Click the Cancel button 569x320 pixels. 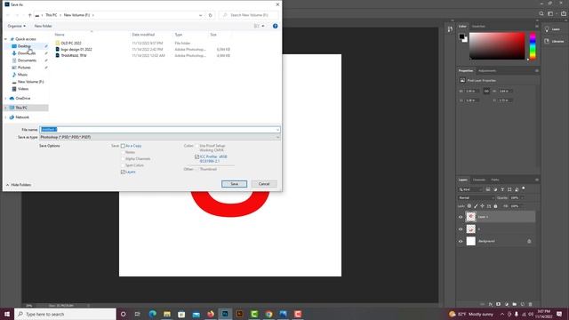pos(264,184)
